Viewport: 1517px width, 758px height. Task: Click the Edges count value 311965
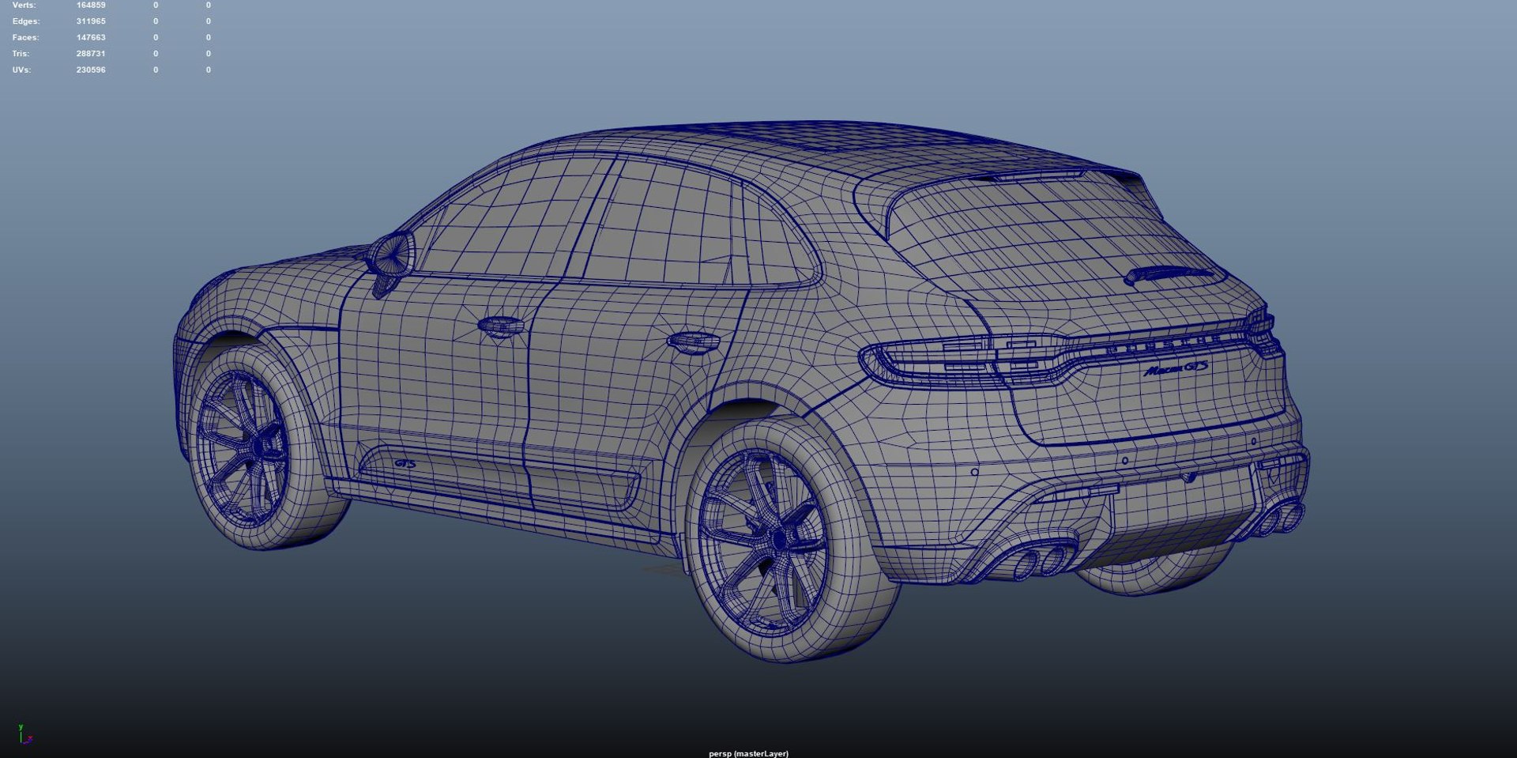click(x=91, y=21)
